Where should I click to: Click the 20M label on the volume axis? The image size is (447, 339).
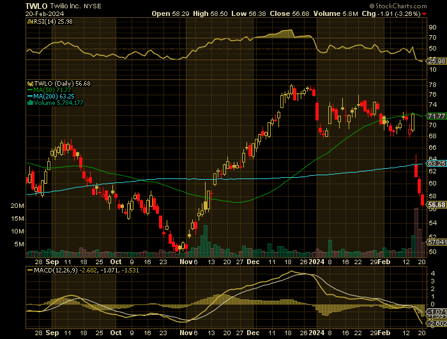click(x=17, y=206)
